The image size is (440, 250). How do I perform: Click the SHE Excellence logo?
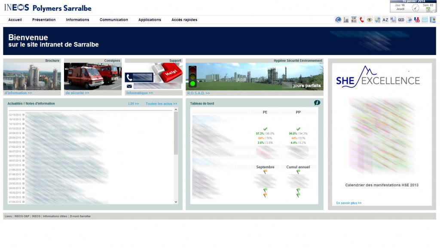[x=378, y=77]
